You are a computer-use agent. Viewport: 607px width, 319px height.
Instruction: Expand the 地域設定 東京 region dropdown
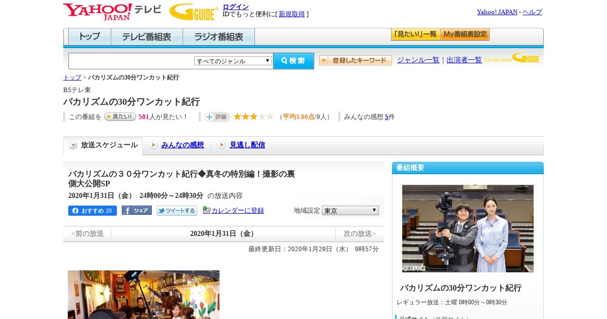tap(350, 211)
